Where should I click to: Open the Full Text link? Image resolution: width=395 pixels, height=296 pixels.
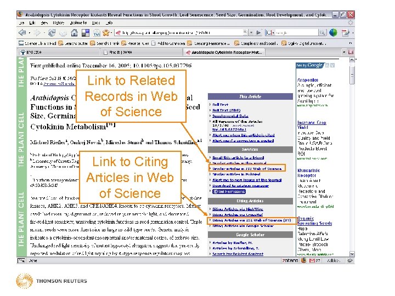(220, 105)
